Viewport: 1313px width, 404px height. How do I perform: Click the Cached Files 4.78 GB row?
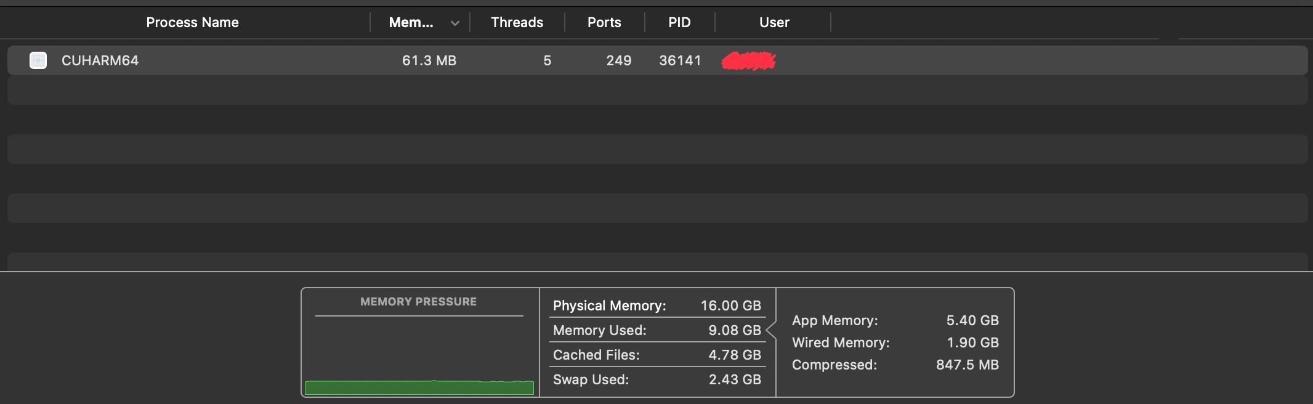(x=656, y=355)
